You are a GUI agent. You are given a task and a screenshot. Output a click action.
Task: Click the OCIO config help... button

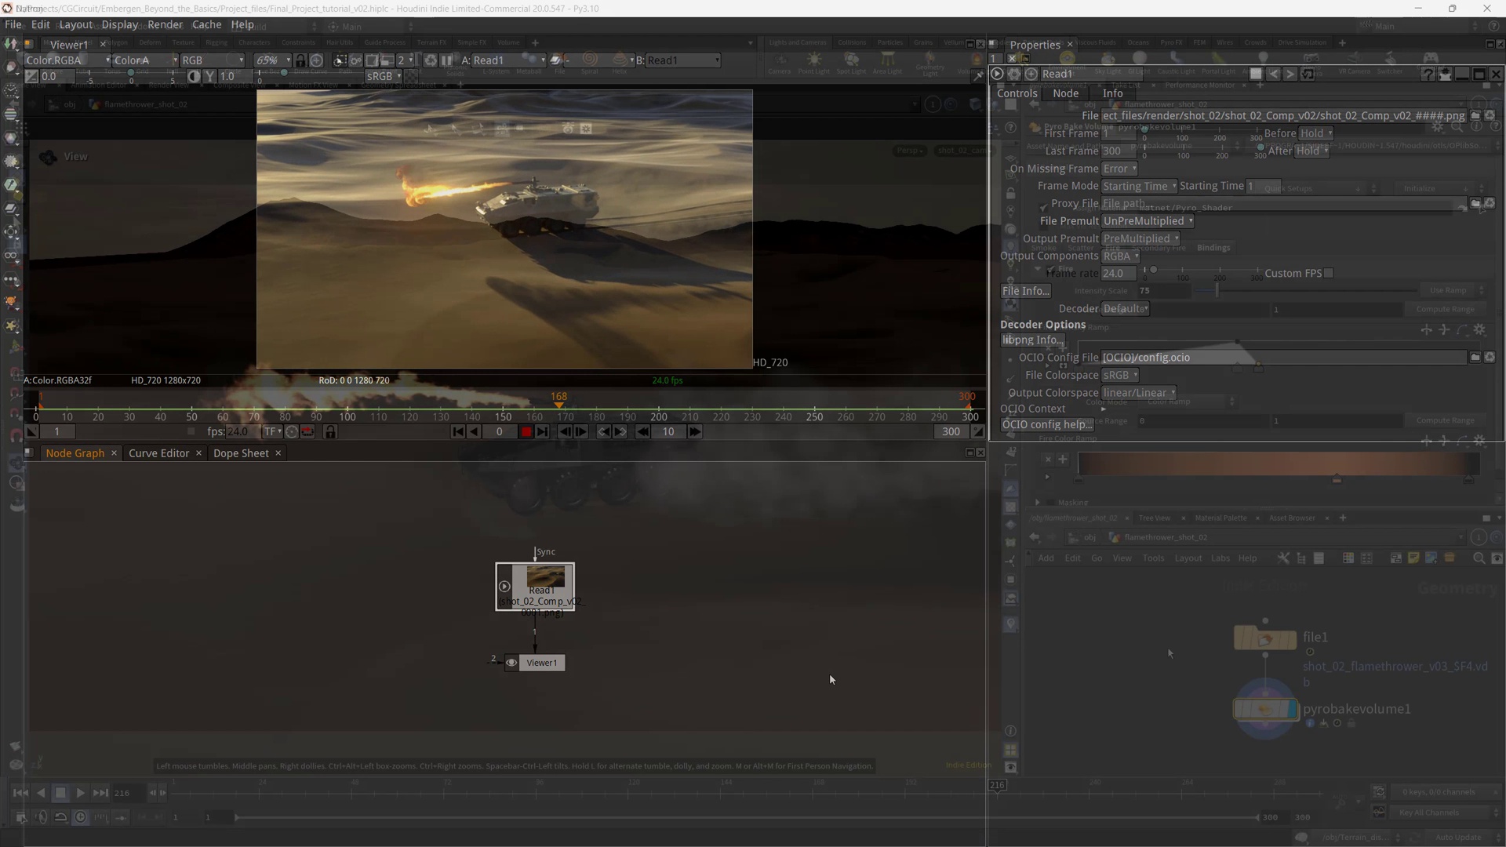1047,424
